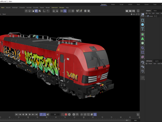Click the unhighlighted grid icon in toolbar
This screenshot has height=122, width=162.
click(61, 11)
